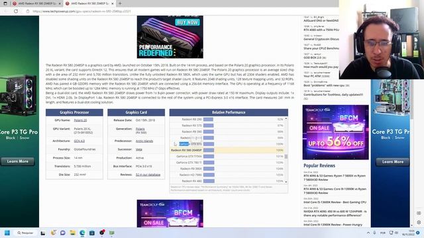Open the bottom TeamGroup BFCM ad

170,214
